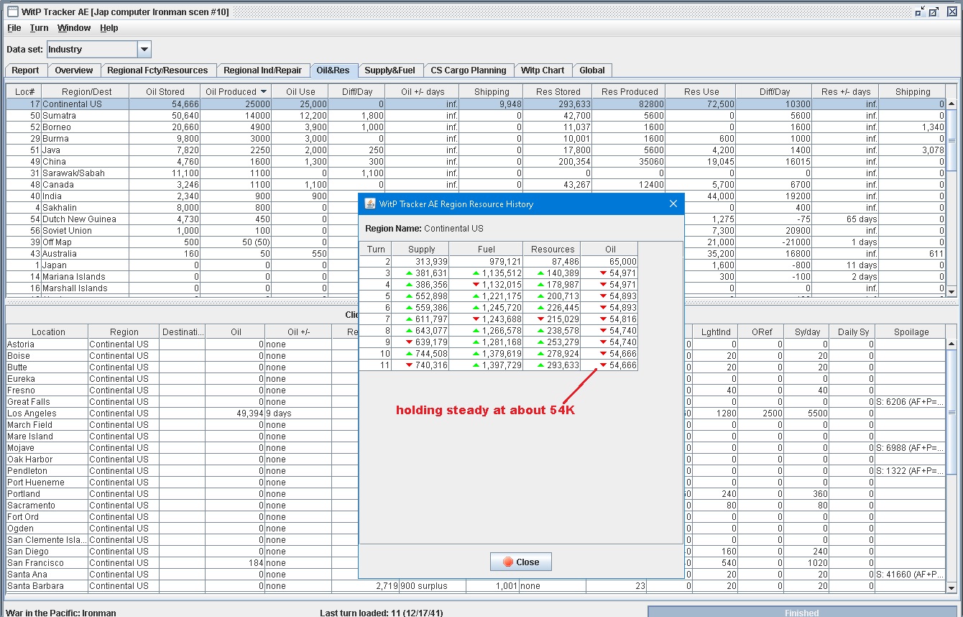Viewport: 963px width, 617px height.
Task: Select the Great Falls location row
Action: pos(476,402)
